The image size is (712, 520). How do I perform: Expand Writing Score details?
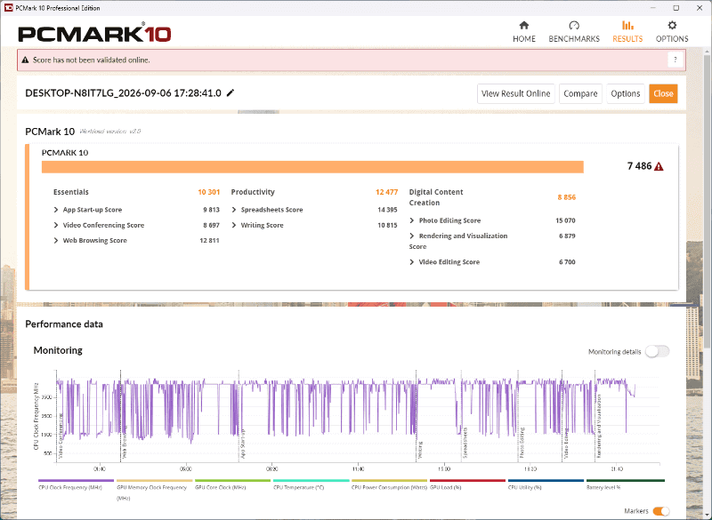[x=234, y=225]
